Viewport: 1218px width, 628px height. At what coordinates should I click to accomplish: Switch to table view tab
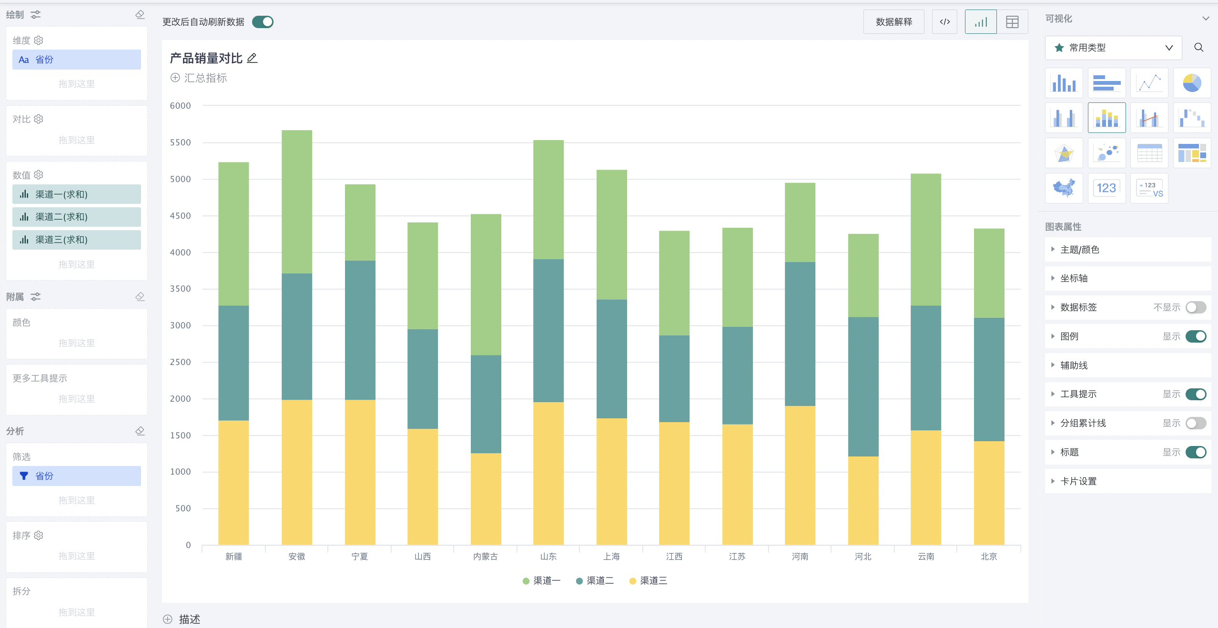click(1012, 22)
